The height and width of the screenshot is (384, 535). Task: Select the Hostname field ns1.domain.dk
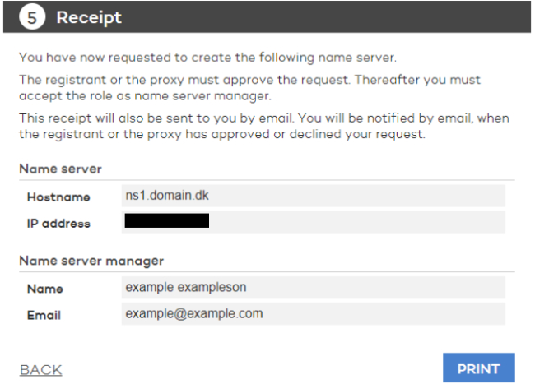click(x=314, y=196)
